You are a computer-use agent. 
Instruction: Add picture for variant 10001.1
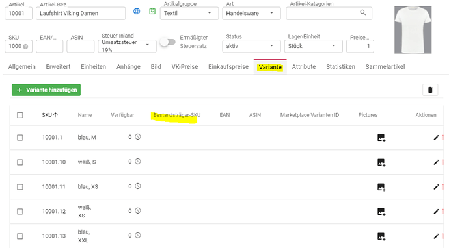tap(381, 138)
